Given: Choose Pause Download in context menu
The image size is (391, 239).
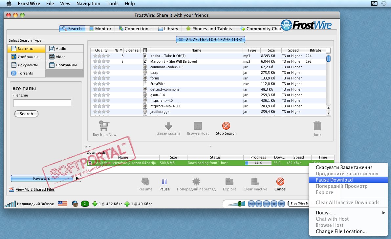Looking at the screenshot, I should pyautogui.click(x=348, y=180).
